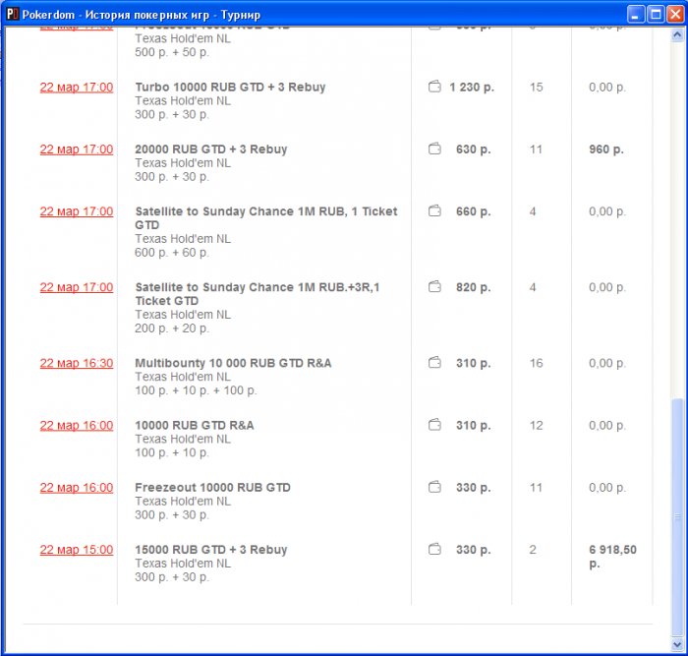Image resolution: width=688 pixels, height=656 pixels.
Task: Click place value 12 in R&A row
Action: (x=537, y=426)
